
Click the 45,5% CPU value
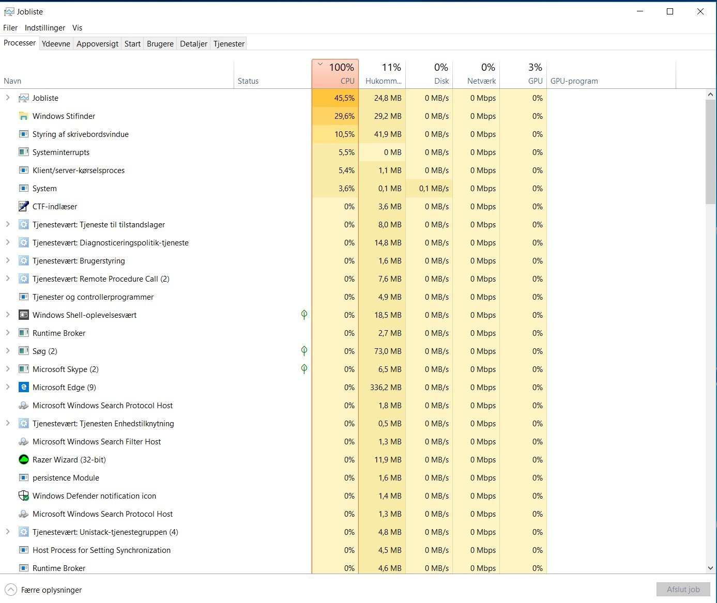[344, 98]
